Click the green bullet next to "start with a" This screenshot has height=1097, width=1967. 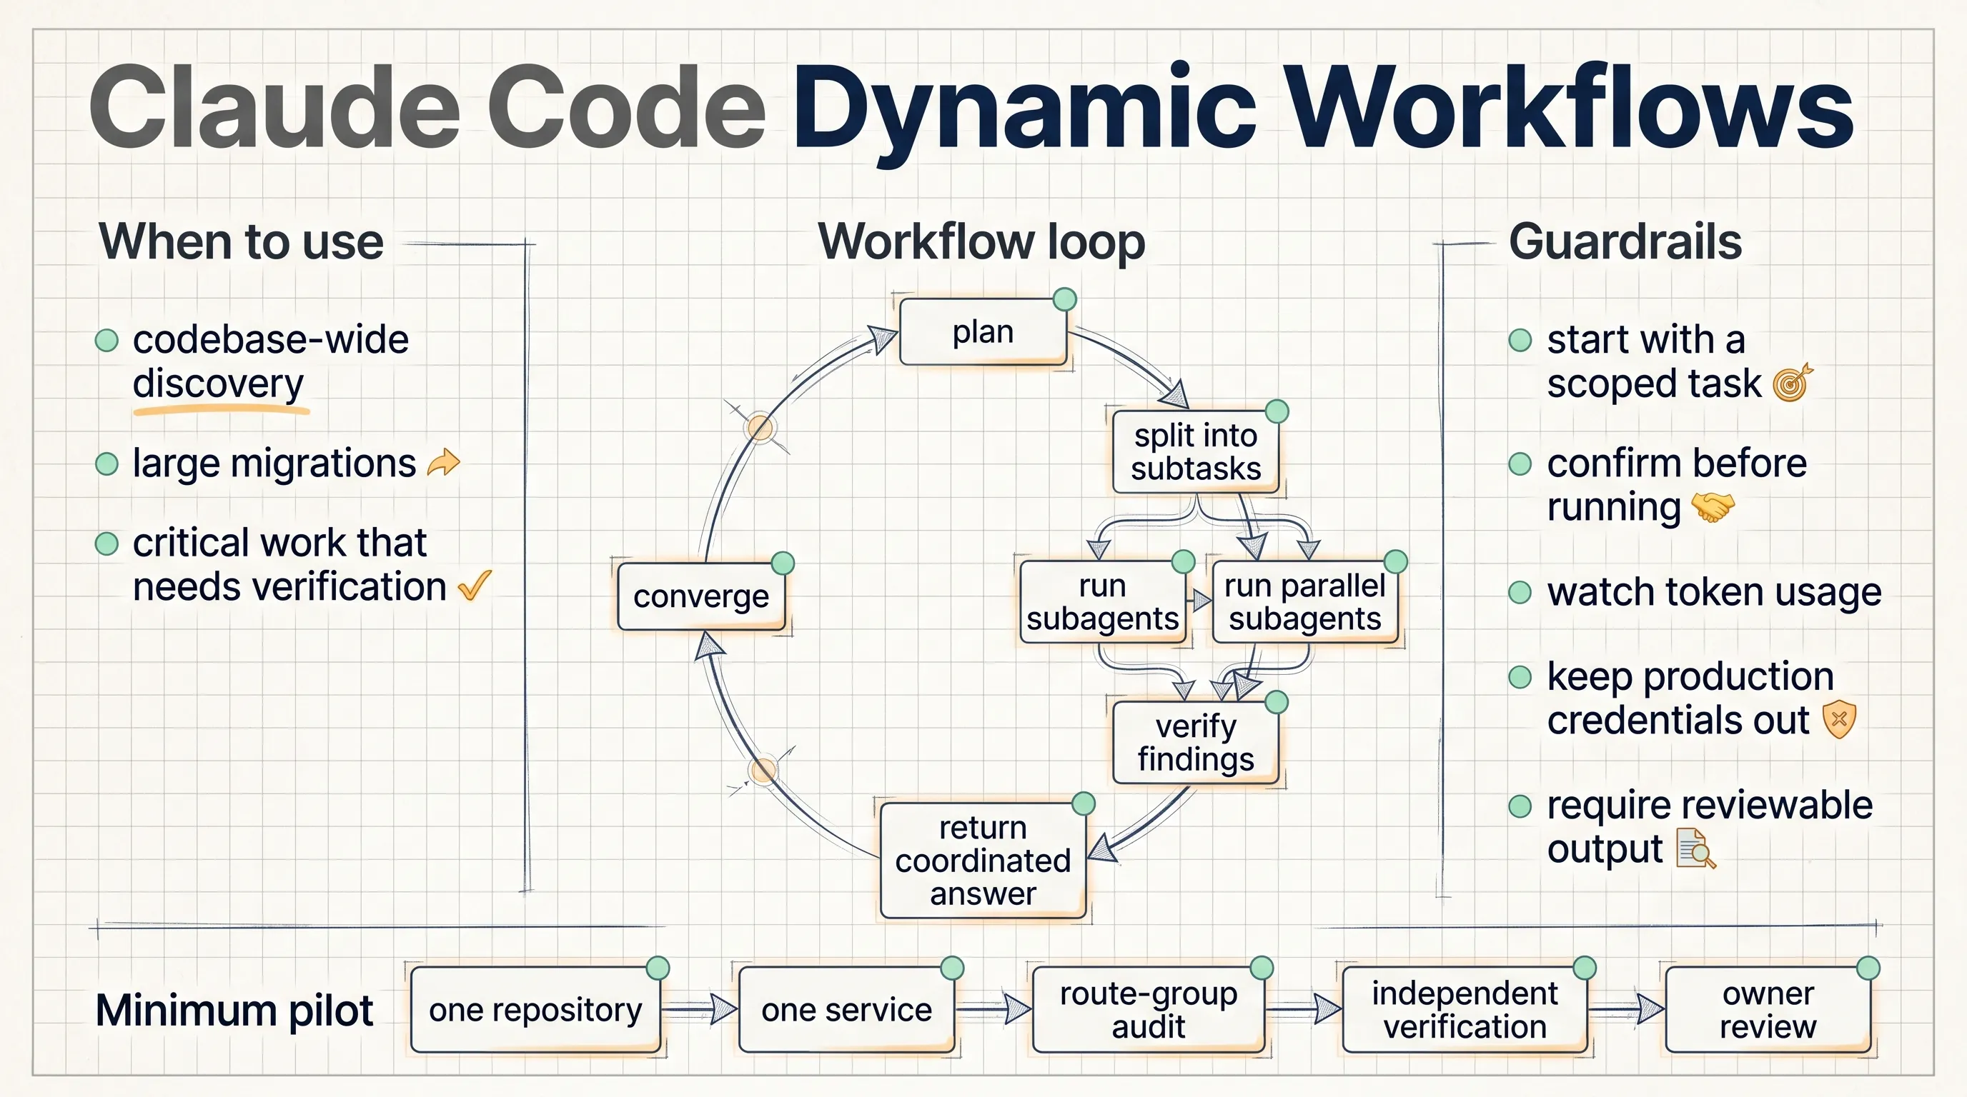pos(1520,340)
